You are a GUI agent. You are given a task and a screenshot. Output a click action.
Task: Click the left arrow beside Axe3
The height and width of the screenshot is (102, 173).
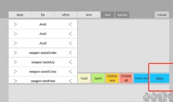coord(70,43)
